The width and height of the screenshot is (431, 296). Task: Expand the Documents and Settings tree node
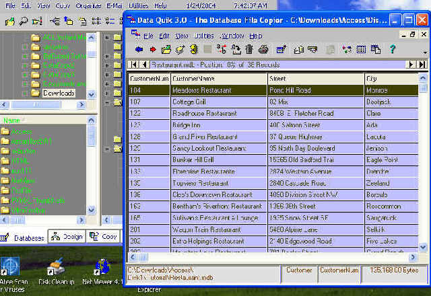click(25, 84)
